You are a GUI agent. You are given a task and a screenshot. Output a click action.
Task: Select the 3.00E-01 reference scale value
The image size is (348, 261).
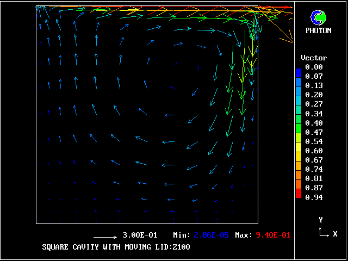tap(140, 235)
